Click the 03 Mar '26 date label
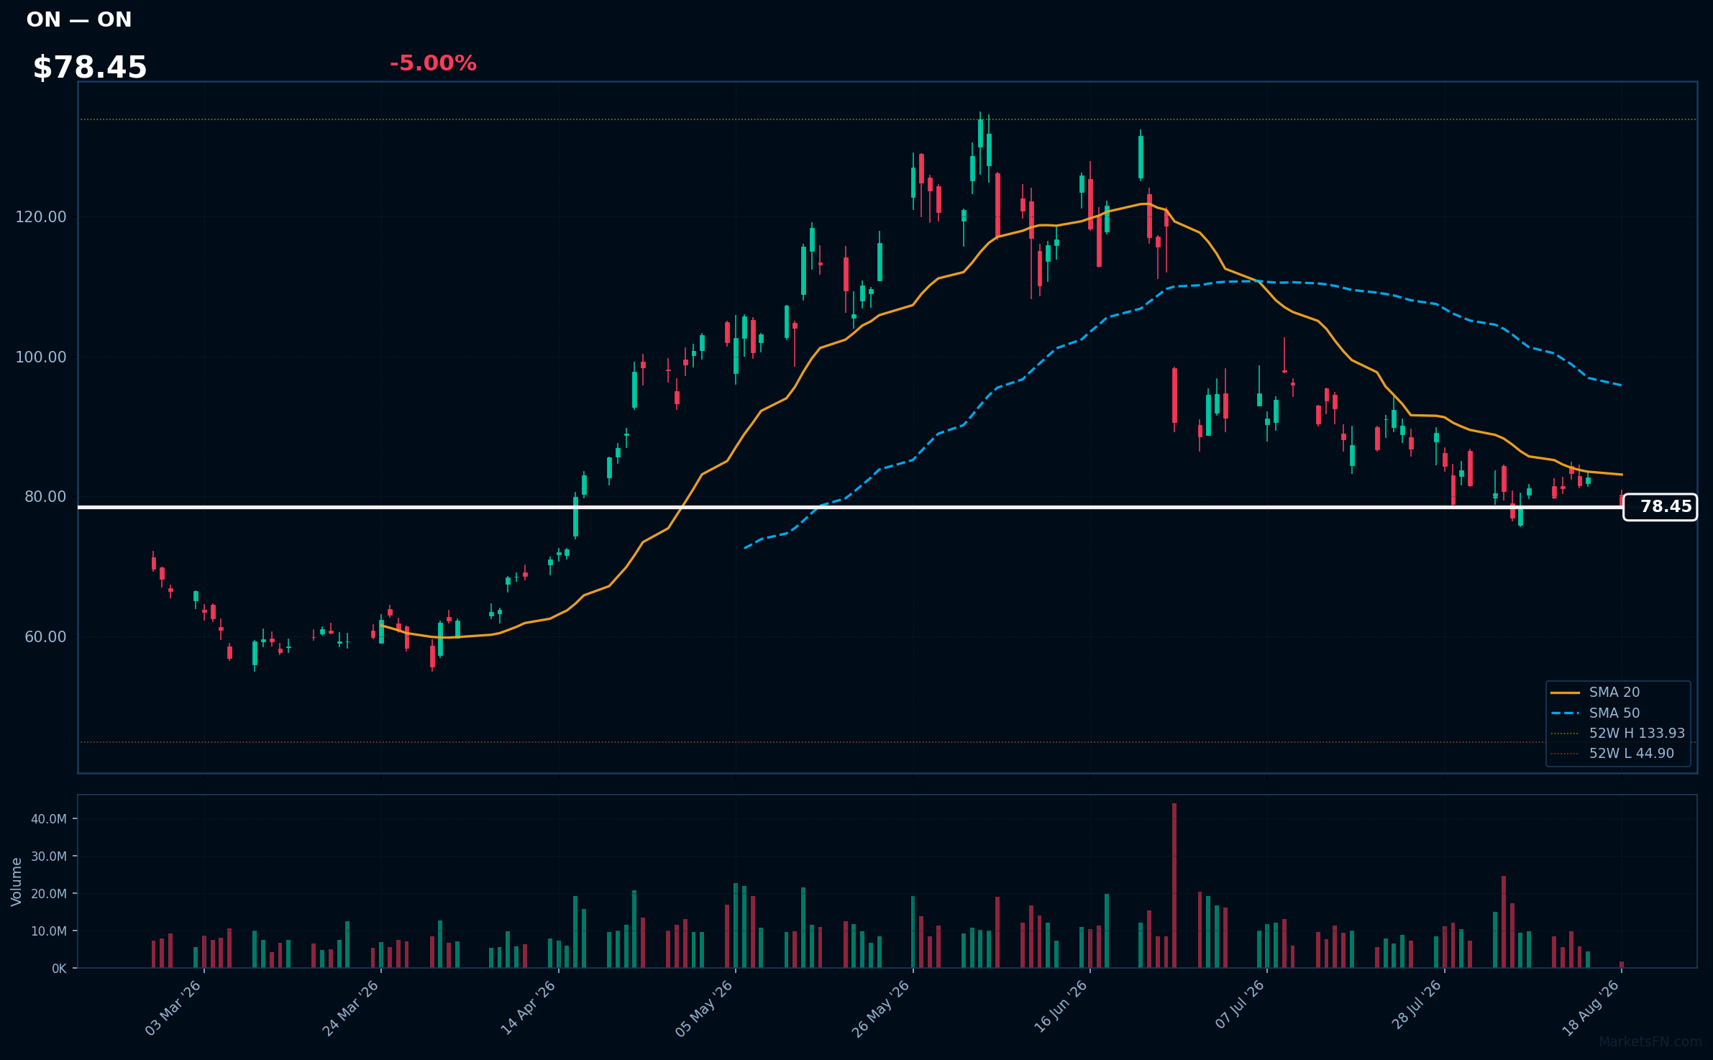1713x1060 pixels. click(x=173, y=1008)
